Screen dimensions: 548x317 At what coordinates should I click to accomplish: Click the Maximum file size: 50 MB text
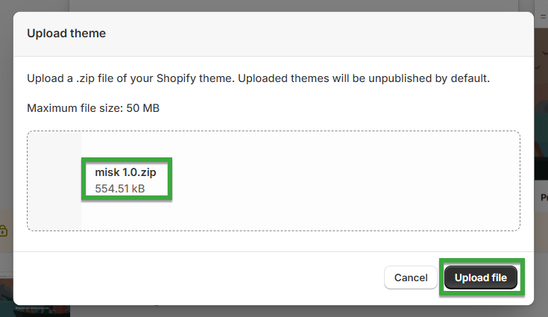pyautogui.click(x=93, y=108)
